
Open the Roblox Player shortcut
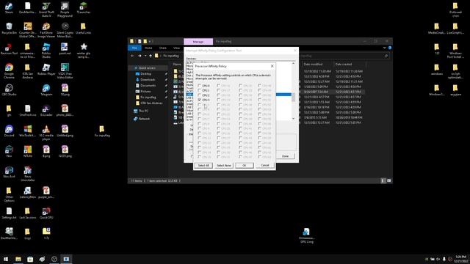pyautogui.click(x=46, y=70)
